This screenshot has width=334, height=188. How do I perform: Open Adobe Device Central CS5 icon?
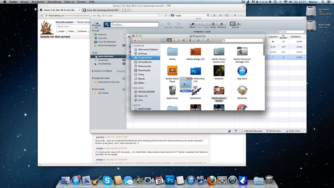pyautogui.click(x=219, y=51)
